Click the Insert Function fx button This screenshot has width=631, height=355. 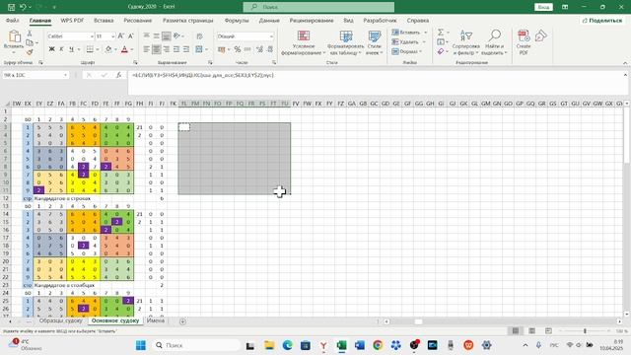(x=118, y=75)
